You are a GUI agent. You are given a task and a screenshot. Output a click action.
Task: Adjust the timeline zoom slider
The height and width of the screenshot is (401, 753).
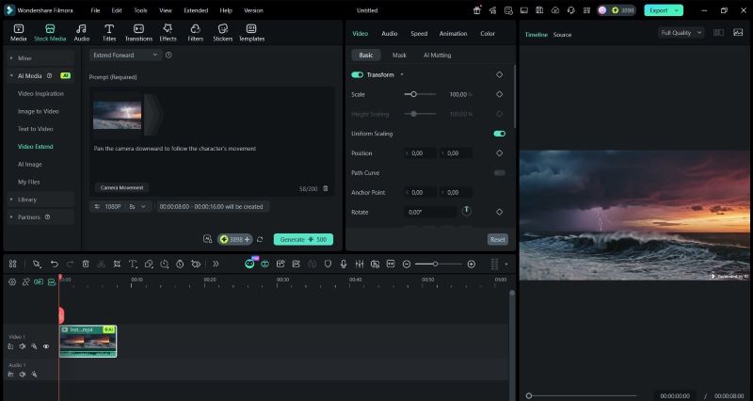(x=439, y=265)
